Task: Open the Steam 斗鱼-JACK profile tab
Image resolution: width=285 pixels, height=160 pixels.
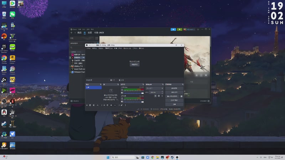Action: pyautogui.click(x=99, y=33)
